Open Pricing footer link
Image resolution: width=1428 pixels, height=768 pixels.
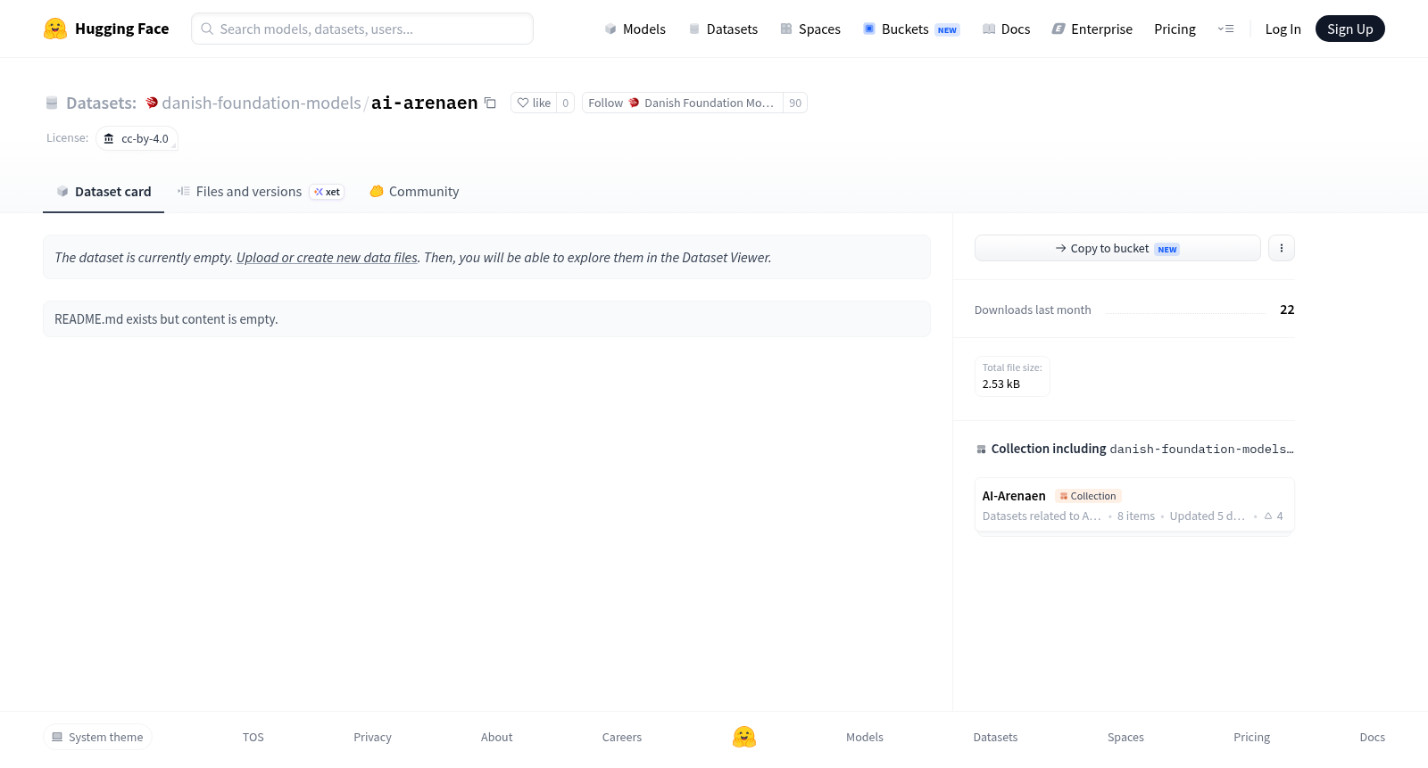(1251, 737)
